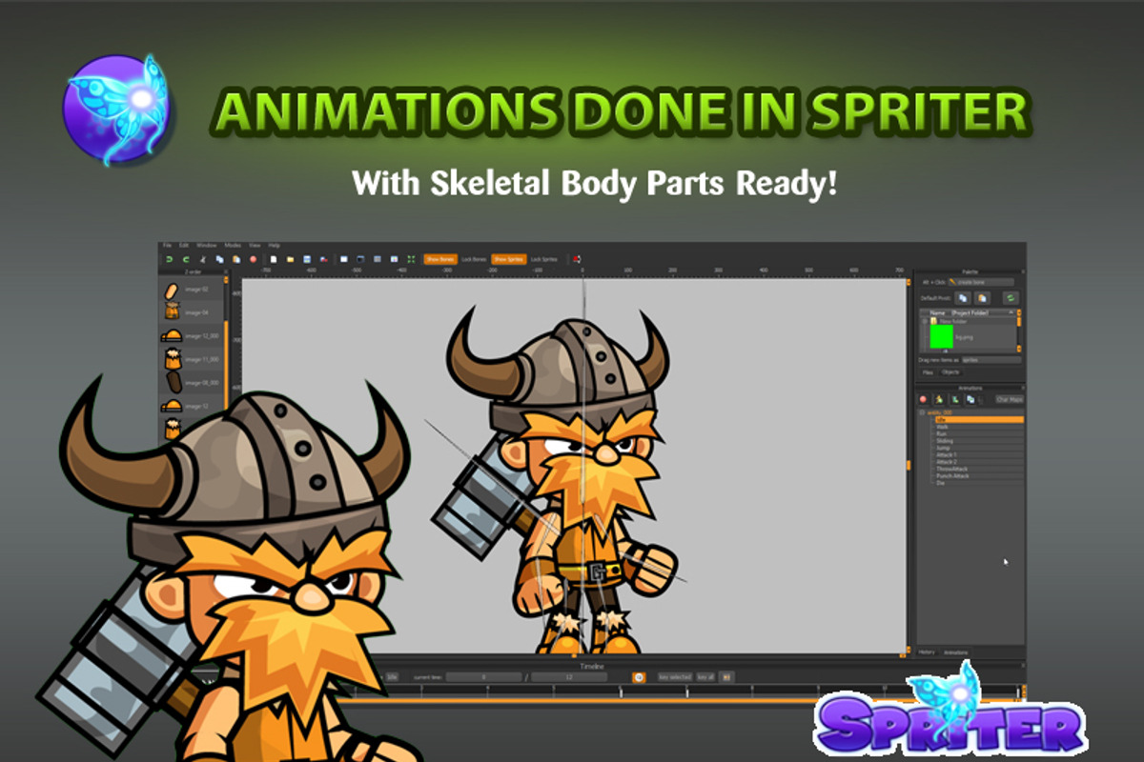
Task: Click the refresh files icon in the Palette
Action: (1011, 297)
